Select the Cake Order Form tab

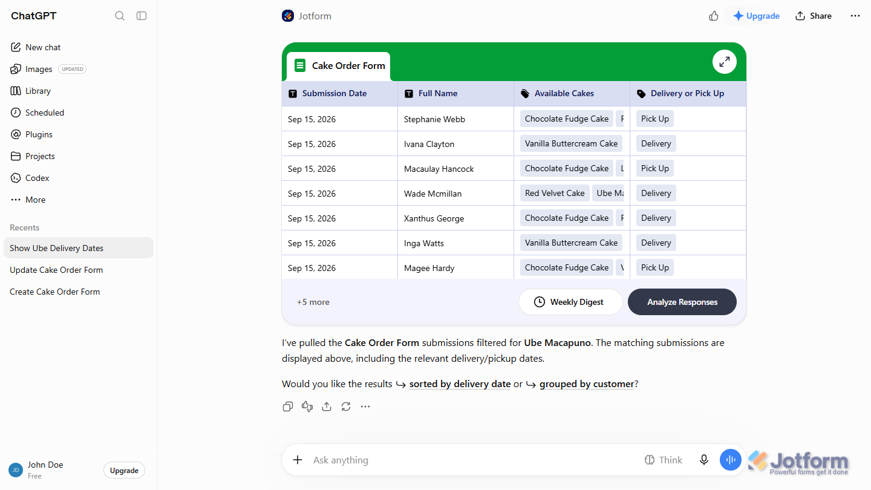point(339,66)
